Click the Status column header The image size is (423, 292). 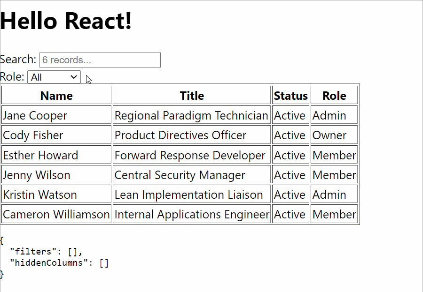290,95
